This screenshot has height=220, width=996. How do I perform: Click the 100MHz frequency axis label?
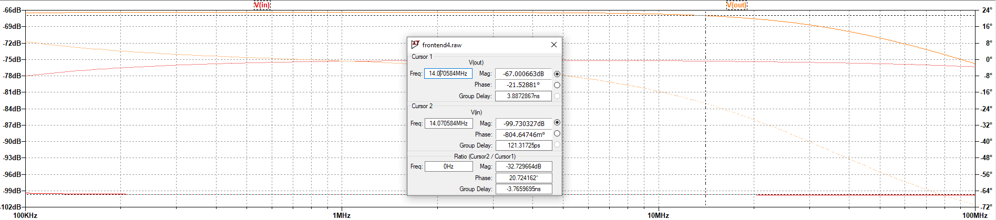(975, 215)
